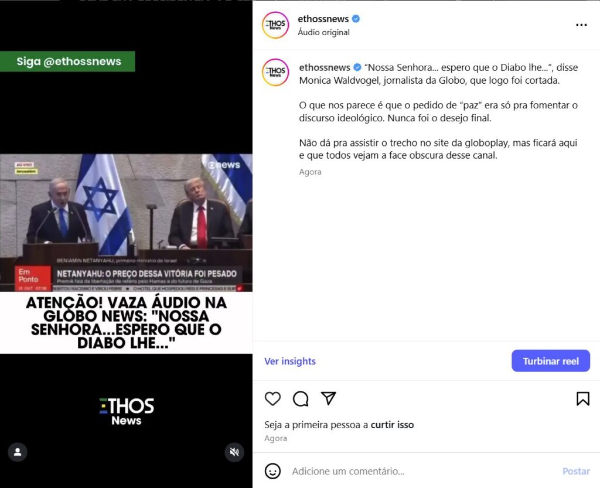Open ethossnews profile picture in header

pos(275,25)
